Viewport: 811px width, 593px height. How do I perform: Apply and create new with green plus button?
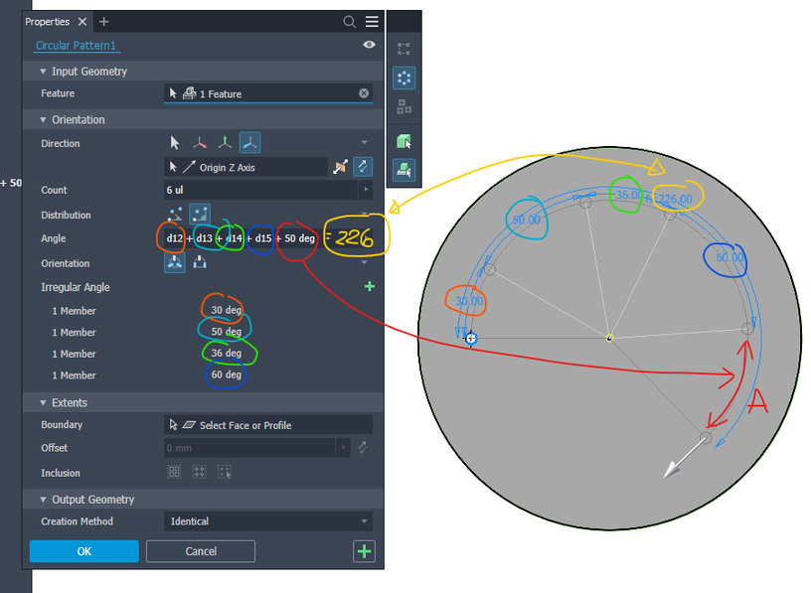coord(364,551)
